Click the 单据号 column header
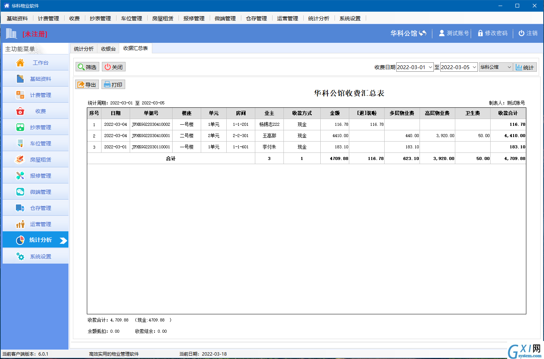The height and width of the screenshot is (359, 544). [151, 113]
